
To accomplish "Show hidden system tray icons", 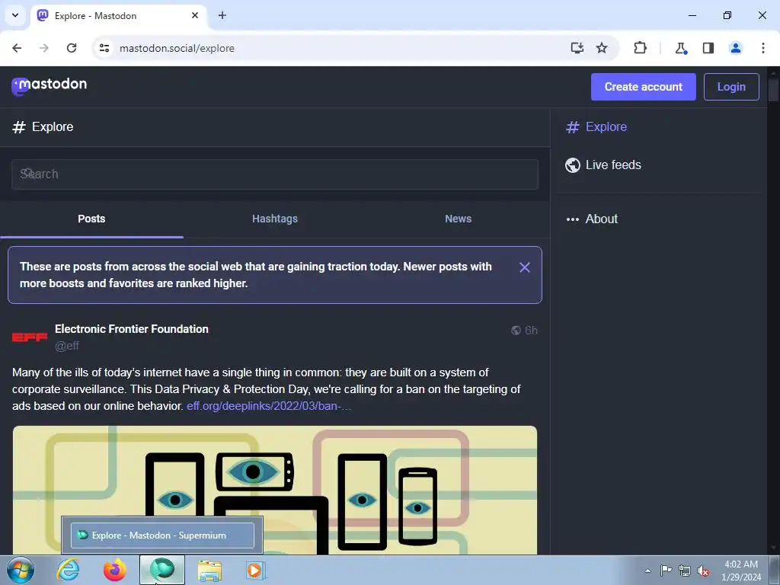I will point(647,571).
